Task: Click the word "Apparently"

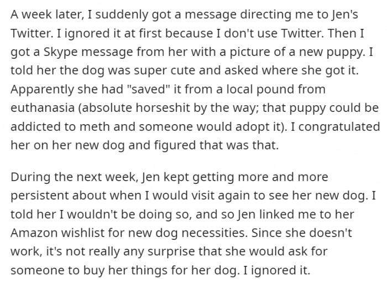Action: [42, 89]
